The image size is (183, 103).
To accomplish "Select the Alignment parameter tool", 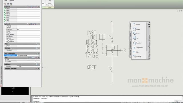I will [x=138, y=47].
